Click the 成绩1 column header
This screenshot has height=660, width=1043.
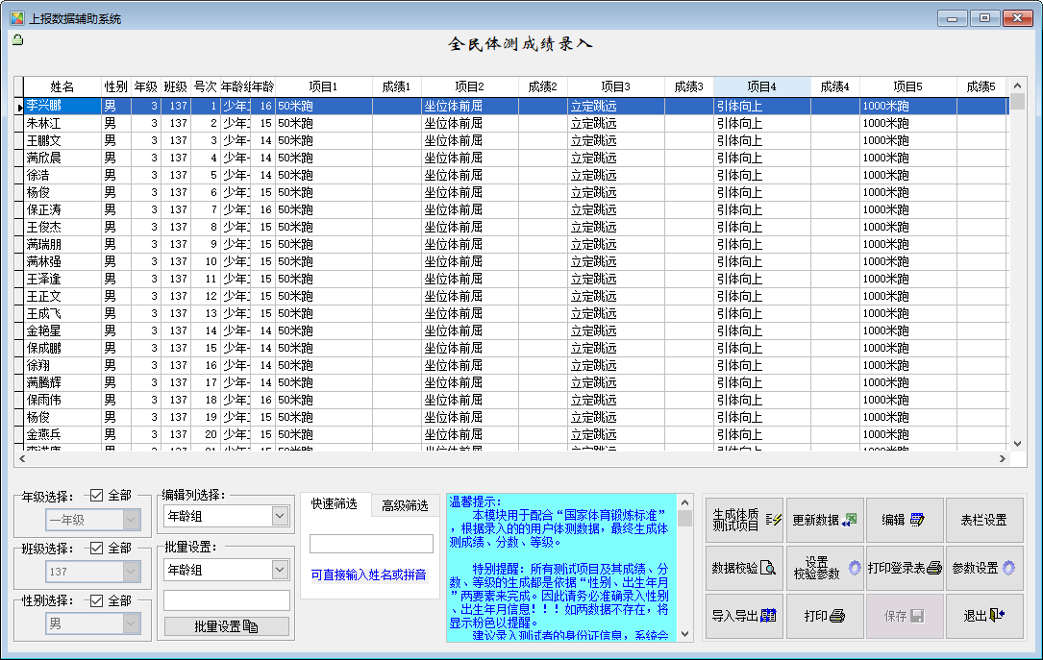[x=396, y=86]
